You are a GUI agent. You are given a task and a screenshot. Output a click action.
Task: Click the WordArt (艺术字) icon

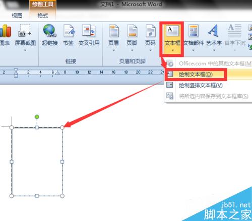pyautogui.click(x=213, y=31)
